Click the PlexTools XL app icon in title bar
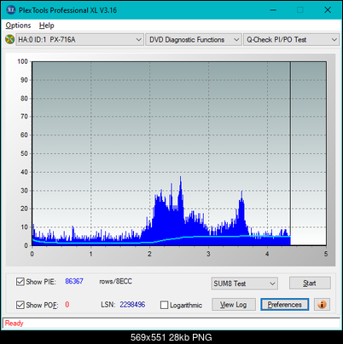The image size is (343, 344). click(x=11, y=10)
